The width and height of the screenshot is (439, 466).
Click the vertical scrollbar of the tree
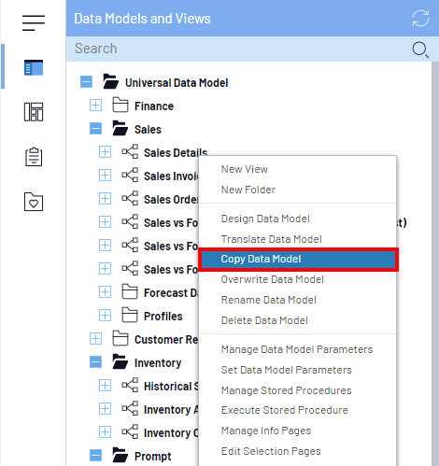click(435, 263)
